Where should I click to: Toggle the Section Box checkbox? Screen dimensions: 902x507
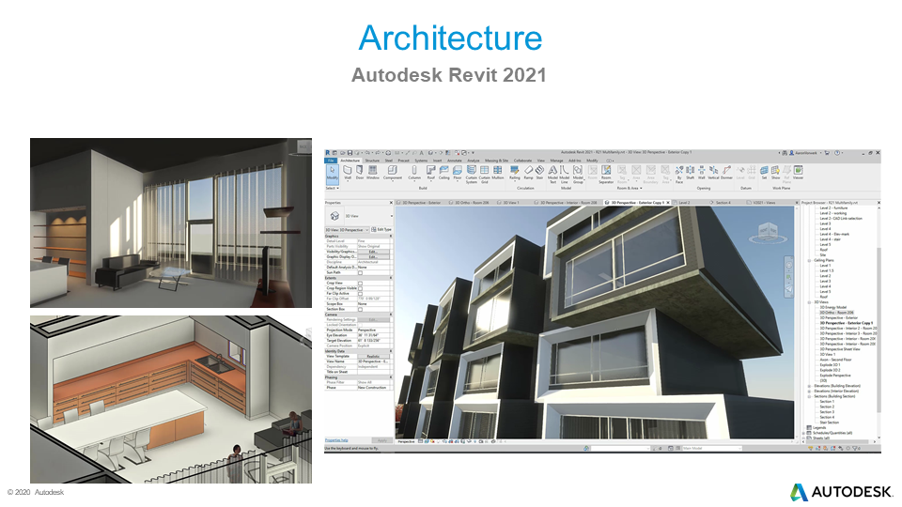tap(360, 309)
